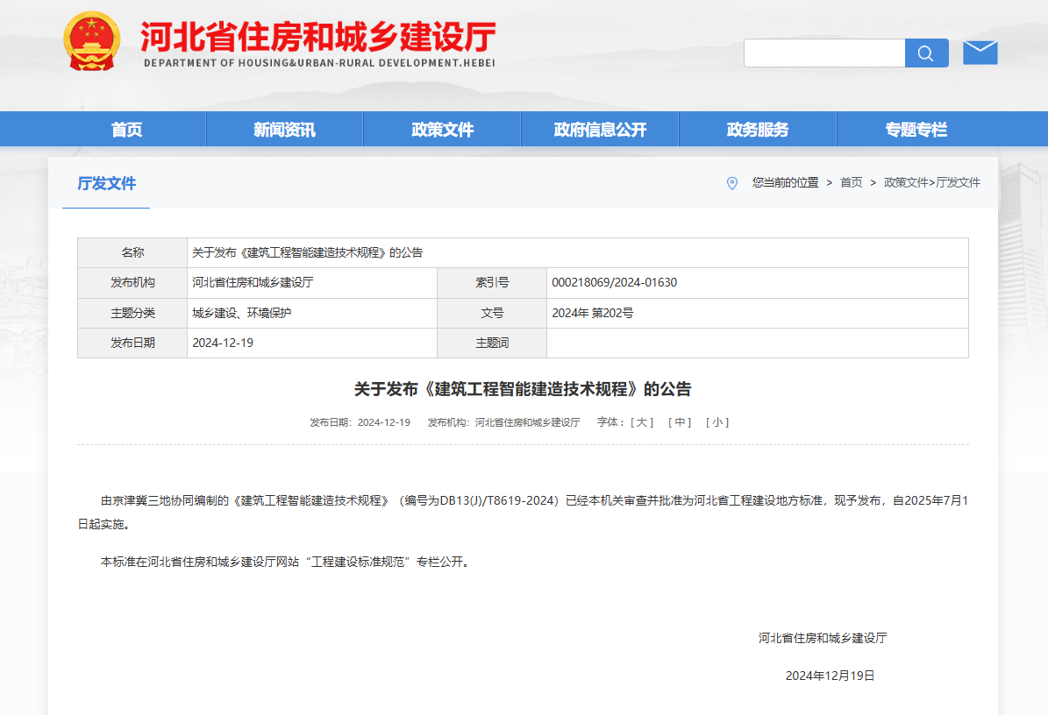Screen dimensions: 1048x715
Task: Click the index number 000218069/2024-01630 cell
Action: click(614, 283)
